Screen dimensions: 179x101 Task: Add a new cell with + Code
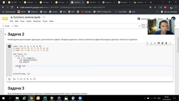[x=6, y=26]
